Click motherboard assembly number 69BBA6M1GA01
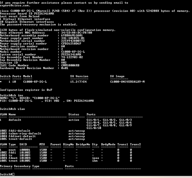This screenshot has width=192, height=178. [72, 35]
